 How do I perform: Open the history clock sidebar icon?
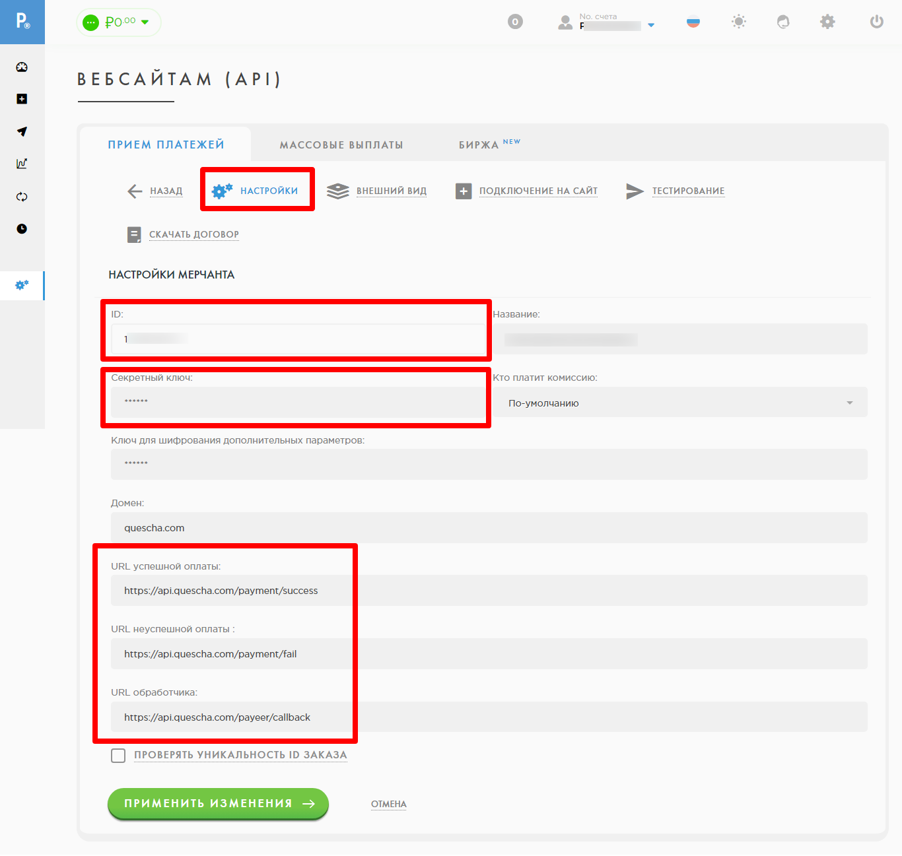(x=22, y=229)
